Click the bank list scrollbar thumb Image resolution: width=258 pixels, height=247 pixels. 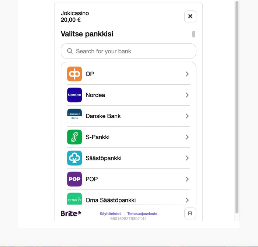click(x=193, y=34)
